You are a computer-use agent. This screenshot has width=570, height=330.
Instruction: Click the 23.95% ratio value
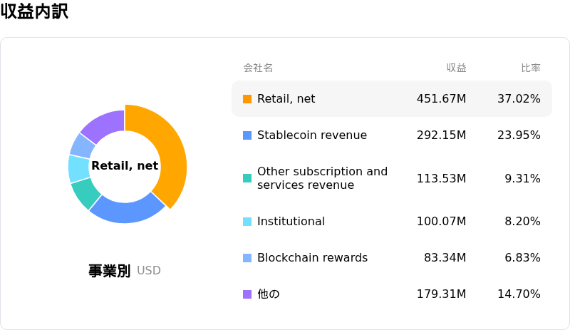(519, 135)
